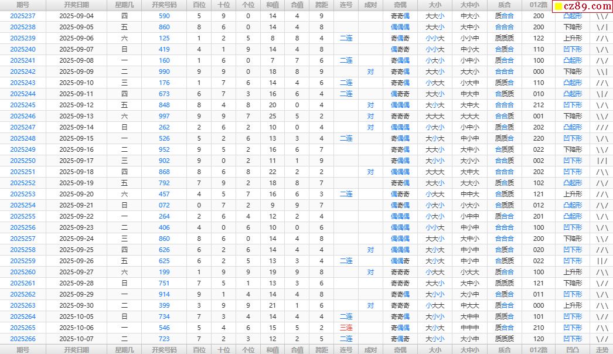Click 中中中 cell in row 2025265
The height and width of the screenshot is (354, 613).
(x=469, y=328)
